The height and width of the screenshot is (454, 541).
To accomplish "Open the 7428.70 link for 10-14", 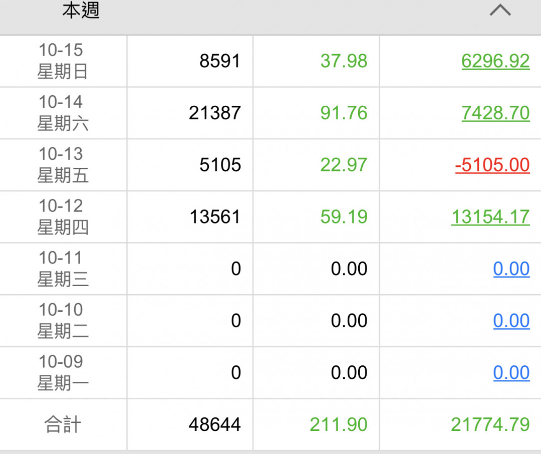I will tap(495, 113).
